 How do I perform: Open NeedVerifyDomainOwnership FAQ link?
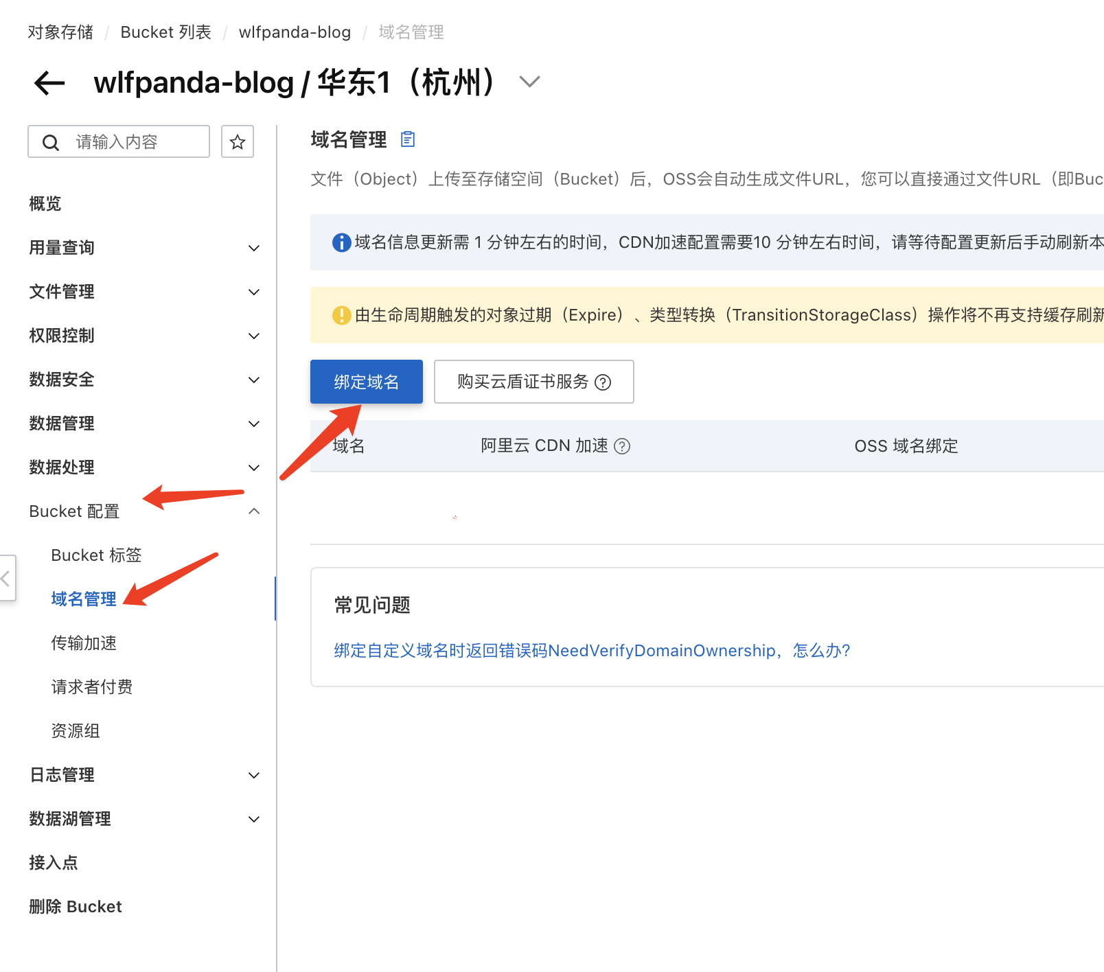coord(592,651)
